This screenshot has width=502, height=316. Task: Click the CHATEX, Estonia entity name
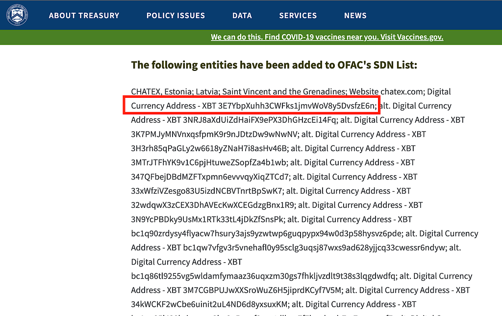162,91
